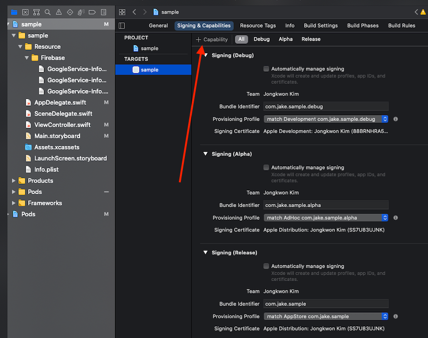Collapse the Firebase folder
Image resolution: width=428 pixels, height=338 pixels.
pyautogui.click(x=27, y=58)
